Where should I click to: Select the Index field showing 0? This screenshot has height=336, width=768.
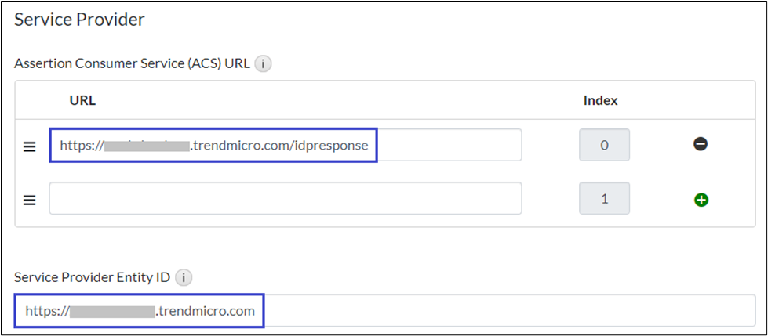tap(604, 145)
